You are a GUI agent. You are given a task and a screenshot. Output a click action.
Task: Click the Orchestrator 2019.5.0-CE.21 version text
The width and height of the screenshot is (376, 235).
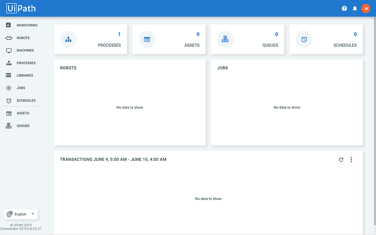(x=21, y=229)
